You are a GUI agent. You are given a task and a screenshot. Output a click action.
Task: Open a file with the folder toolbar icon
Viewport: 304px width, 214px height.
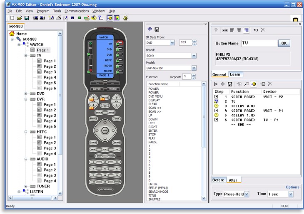tap(20, 18)
